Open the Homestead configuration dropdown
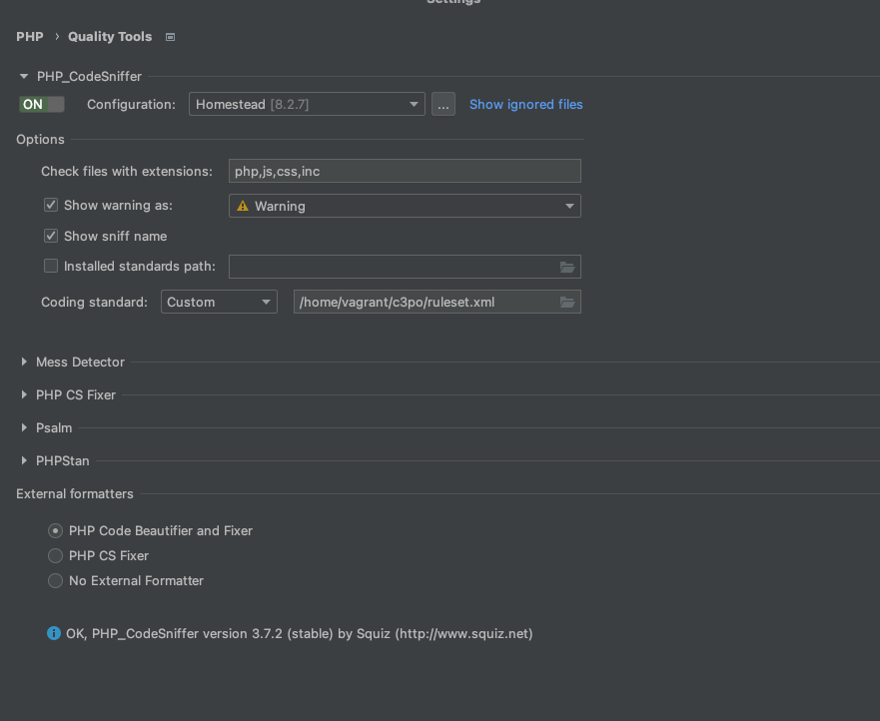This screenshot has width=880, height=721. pyautogui.click(x=413, y=103)
